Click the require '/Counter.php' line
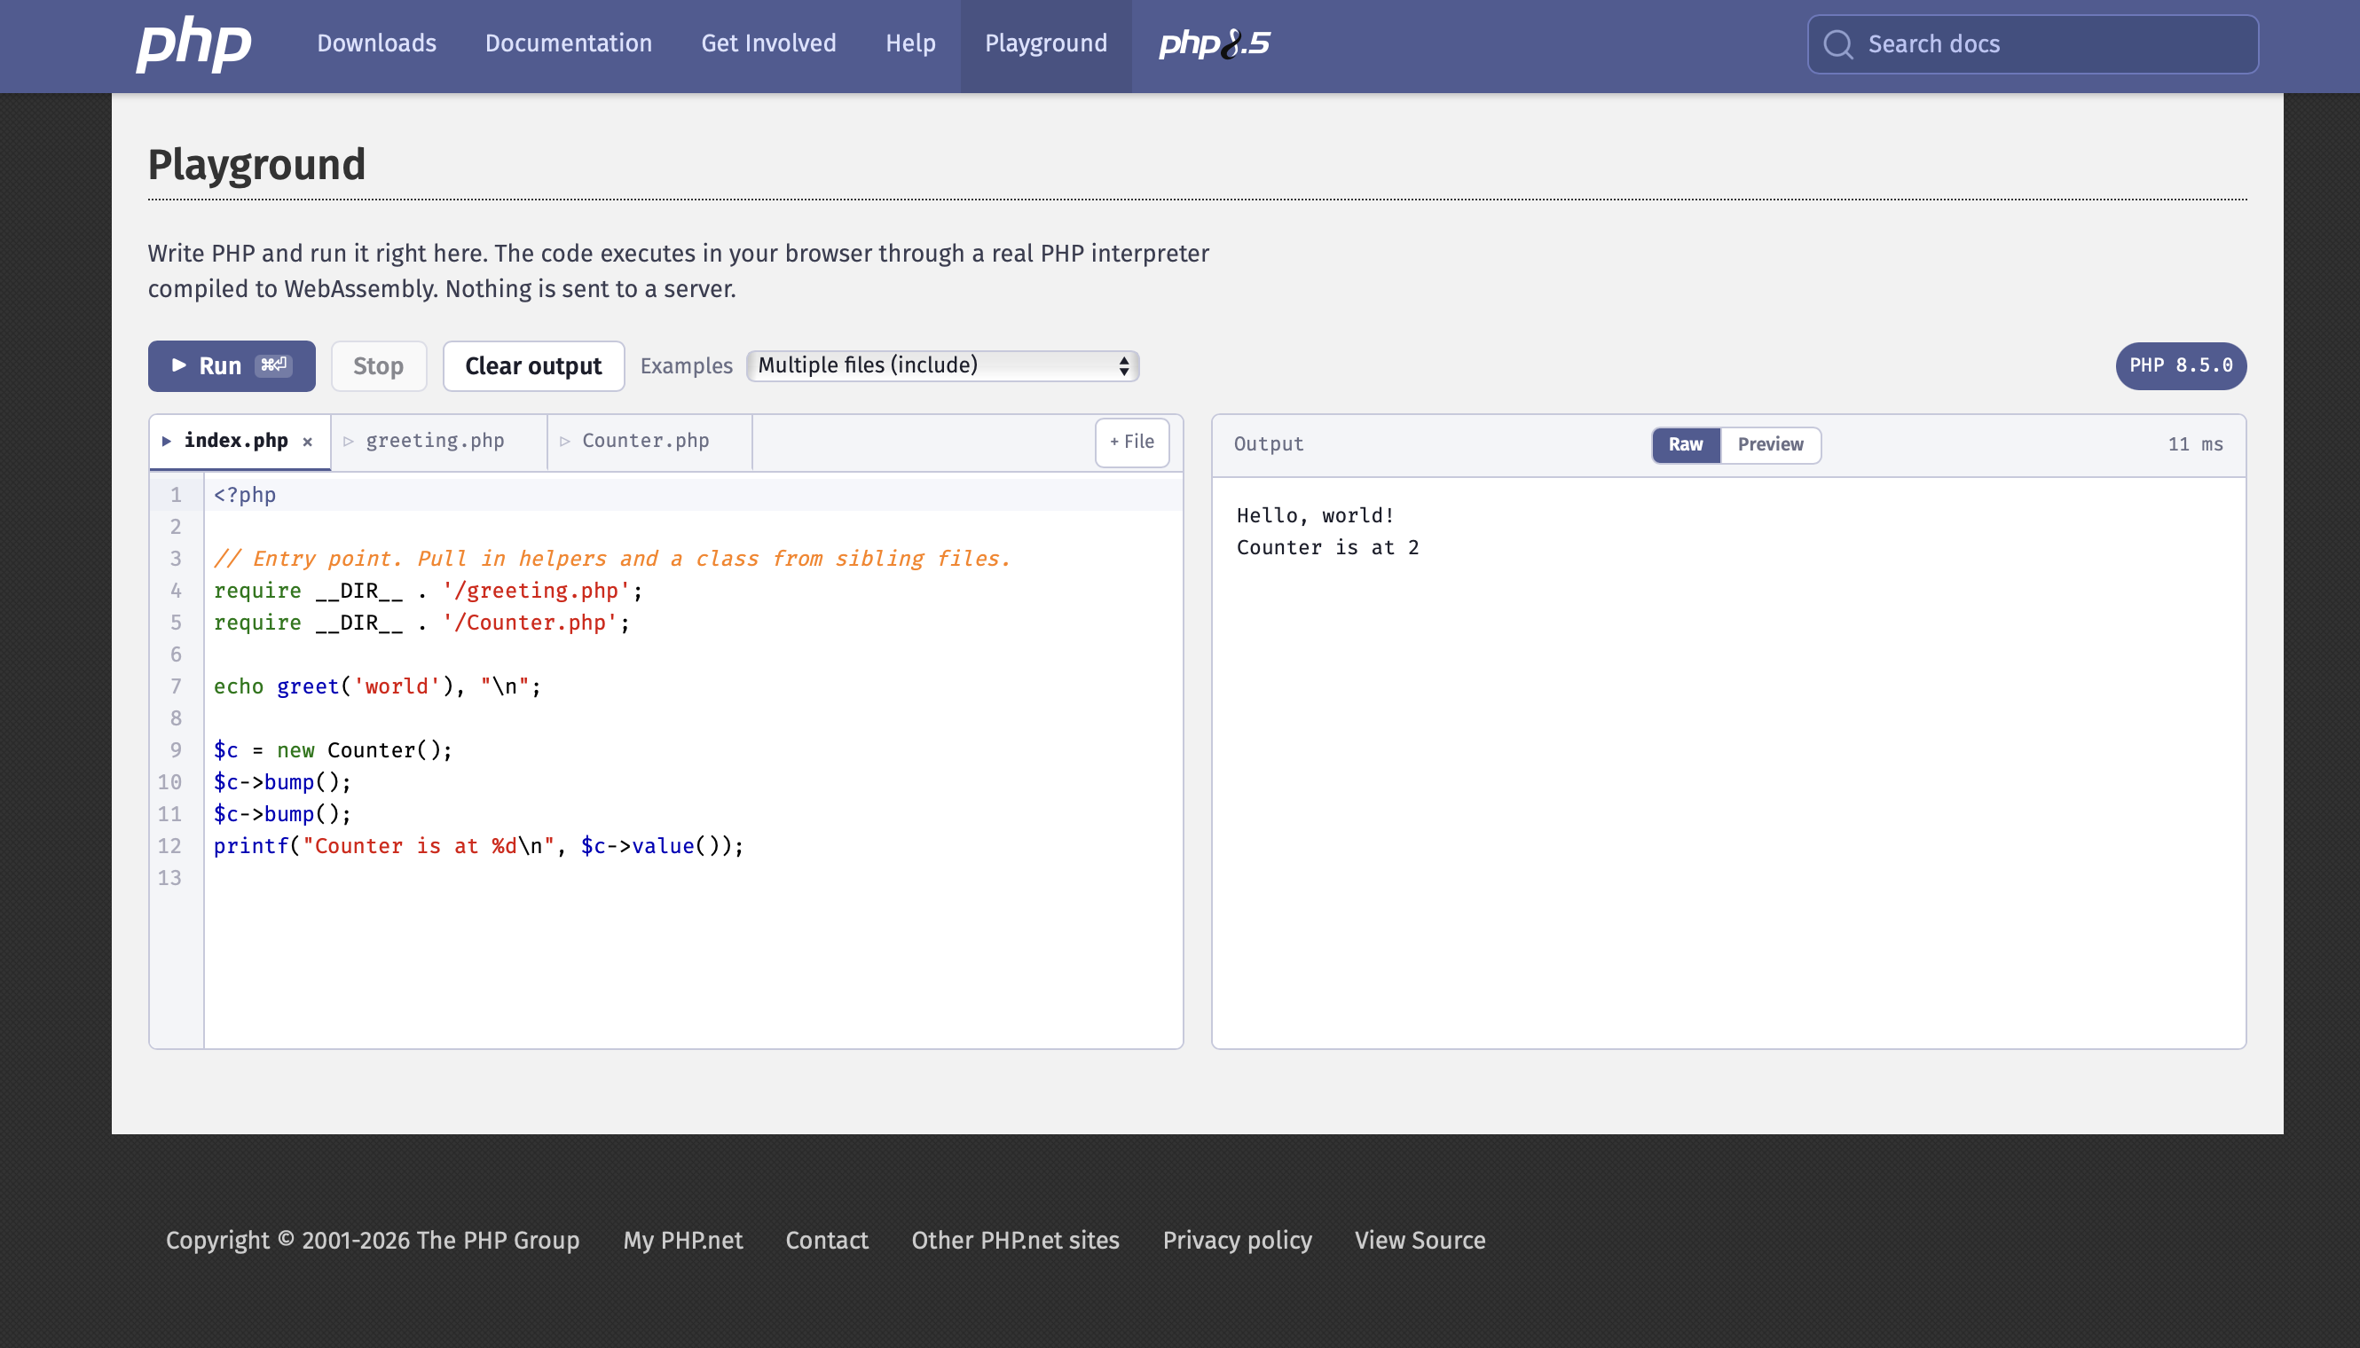Screen dimensions: 2360x1348 click(421, 623)
